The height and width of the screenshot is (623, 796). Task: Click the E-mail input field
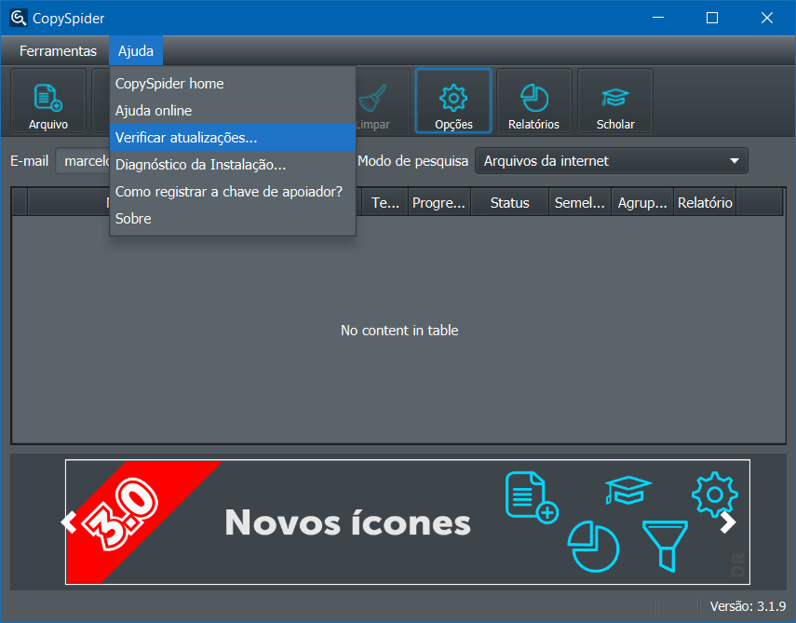(83, 161)
